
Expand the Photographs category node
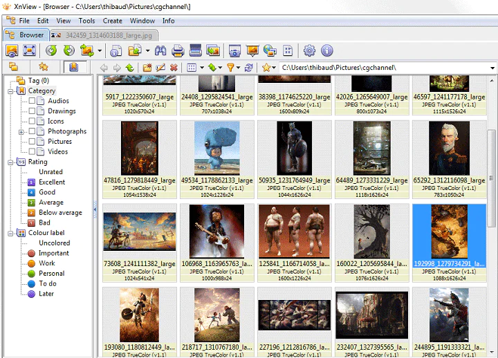[21, 131]
